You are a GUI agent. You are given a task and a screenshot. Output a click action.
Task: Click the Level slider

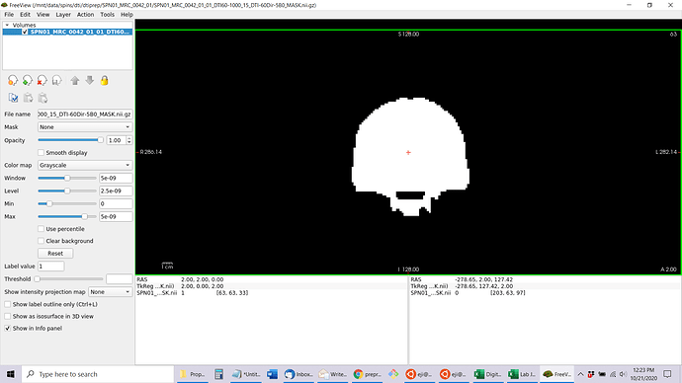pyautogui.click(x=67, y=191)
